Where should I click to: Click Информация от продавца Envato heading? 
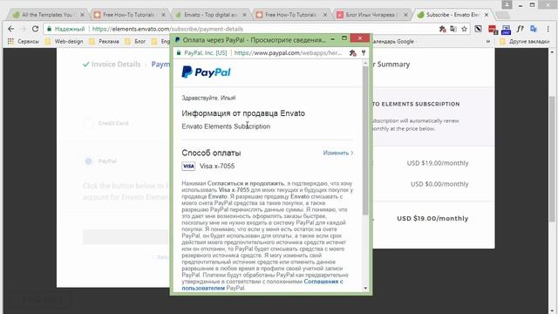(243, 113)
